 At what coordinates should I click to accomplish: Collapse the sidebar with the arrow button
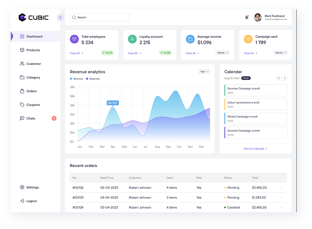click(x=60, y=17)
